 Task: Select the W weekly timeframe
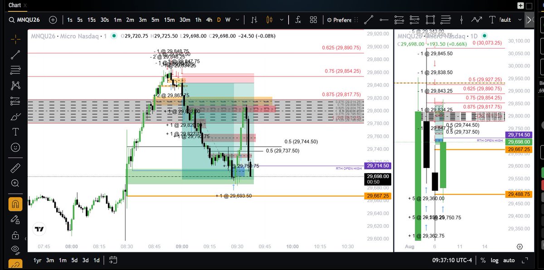click(x=228, y=20)
